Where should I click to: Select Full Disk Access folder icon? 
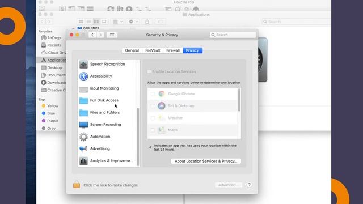point(83,101)
